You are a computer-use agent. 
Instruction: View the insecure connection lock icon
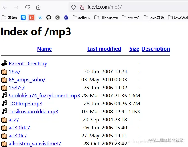(82, 7)
